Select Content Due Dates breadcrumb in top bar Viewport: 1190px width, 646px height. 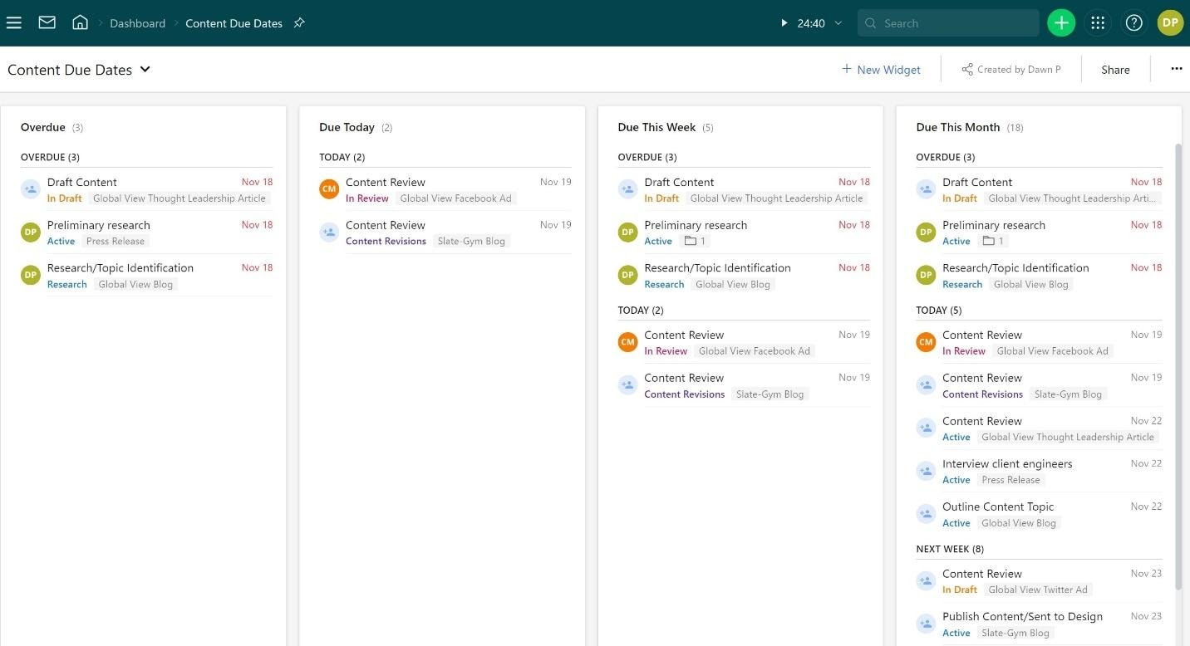pyautogui.click(x=234, y=23)
